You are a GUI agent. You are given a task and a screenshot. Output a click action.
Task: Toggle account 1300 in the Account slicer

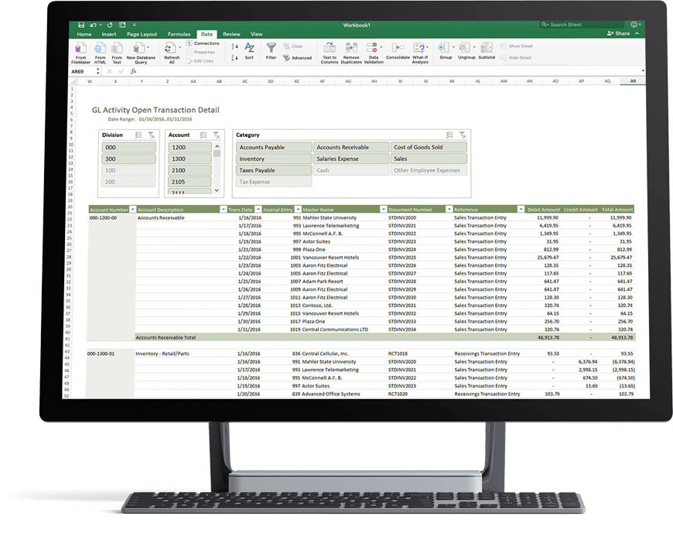click(192, 159)
